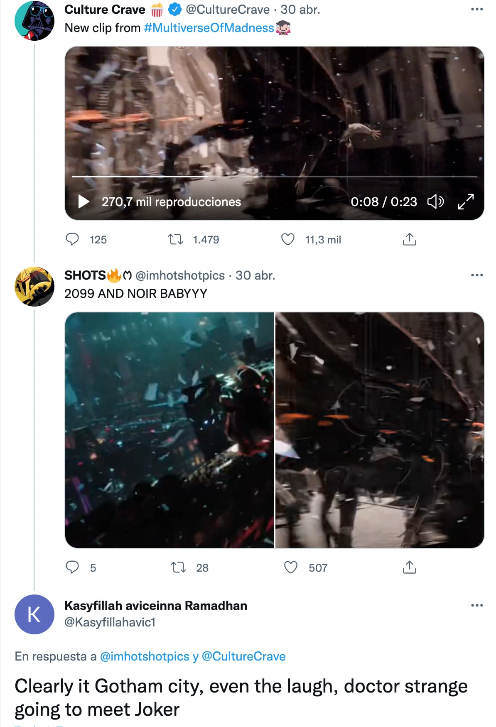
Task: Open SHOTS profile avatar
Action: click(34, 287)
